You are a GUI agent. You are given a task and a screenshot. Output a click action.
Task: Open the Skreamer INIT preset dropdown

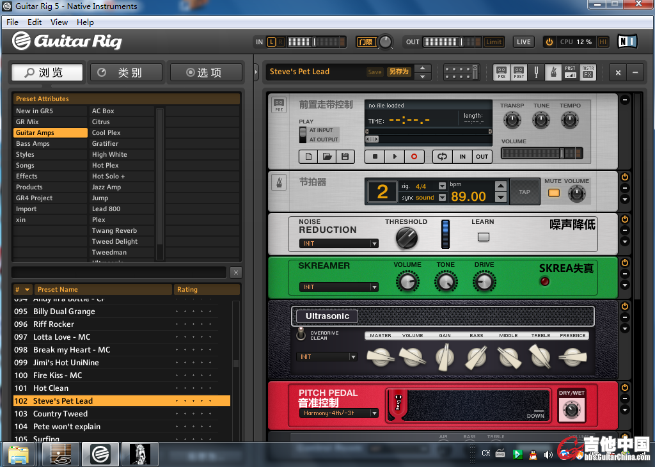(x=338, y=287)
